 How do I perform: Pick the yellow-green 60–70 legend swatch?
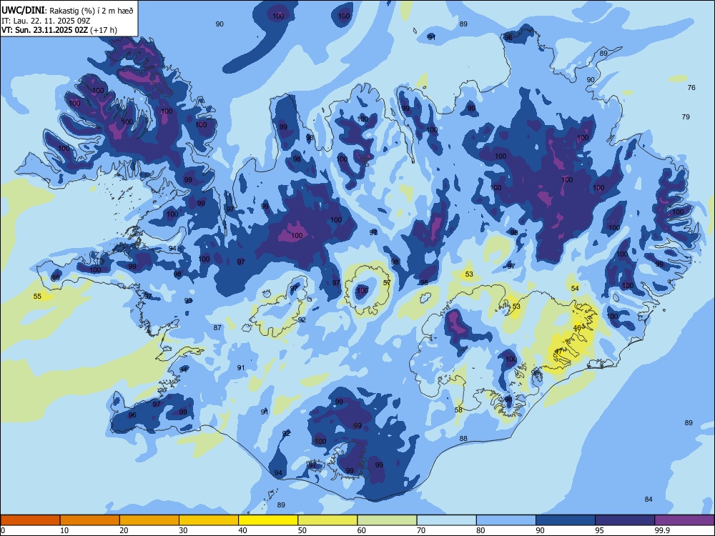[x=387, y=520]
